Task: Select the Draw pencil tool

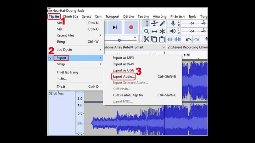Action: pyautogui.click(x=162, y=24)
